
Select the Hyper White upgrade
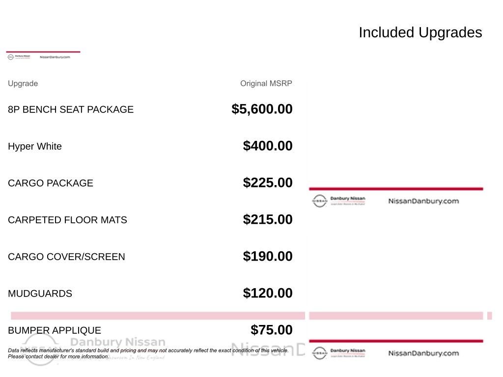tap(35, 146)
